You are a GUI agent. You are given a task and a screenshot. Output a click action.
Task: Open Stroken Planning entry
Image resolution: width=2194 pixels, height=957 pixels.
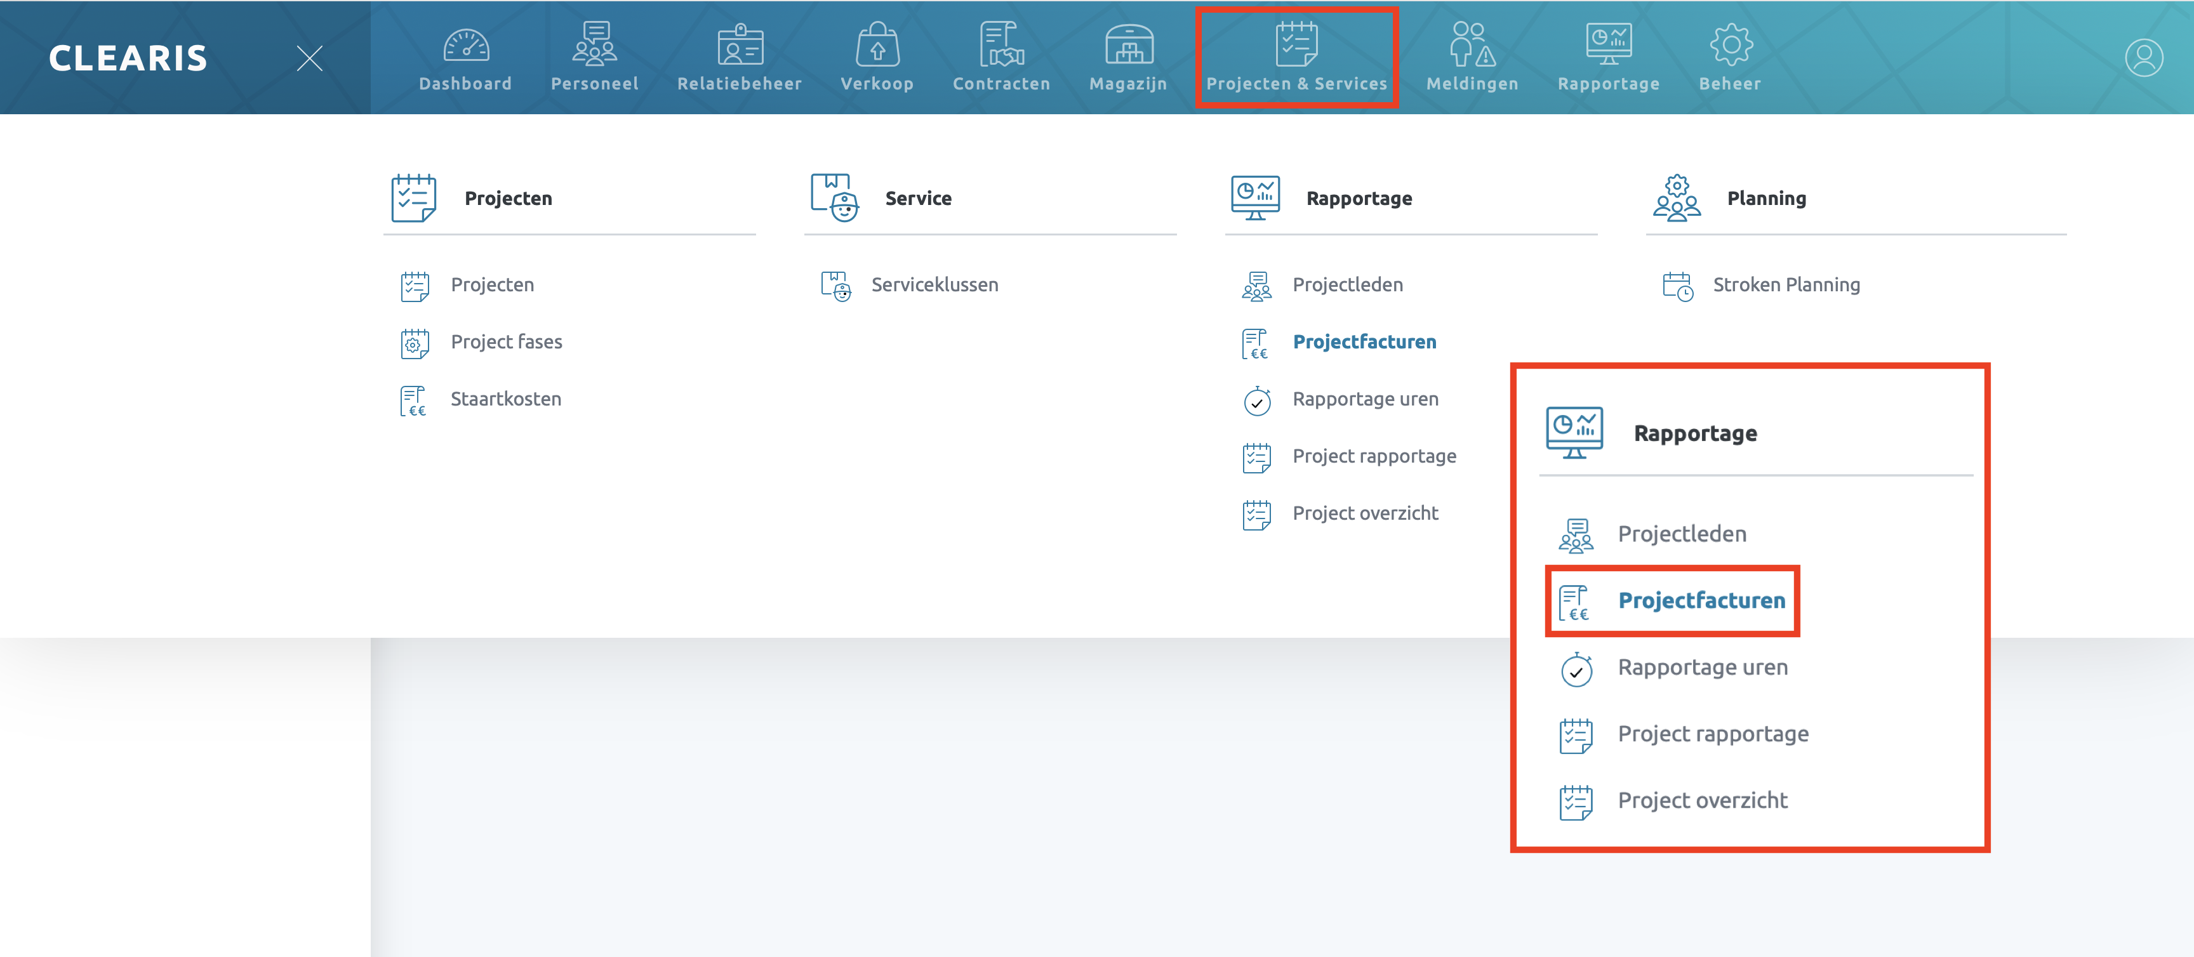point(1786,285)
